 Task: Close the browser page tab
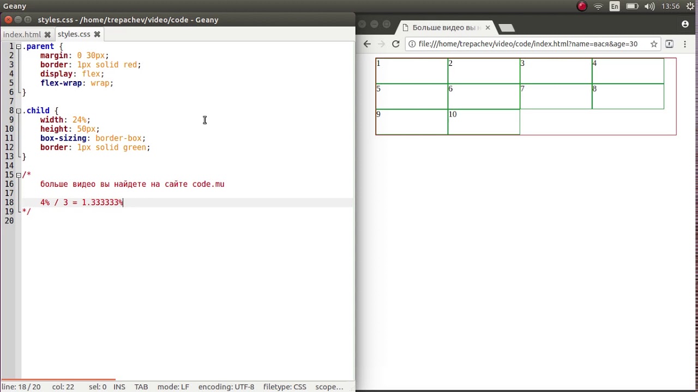488,27
